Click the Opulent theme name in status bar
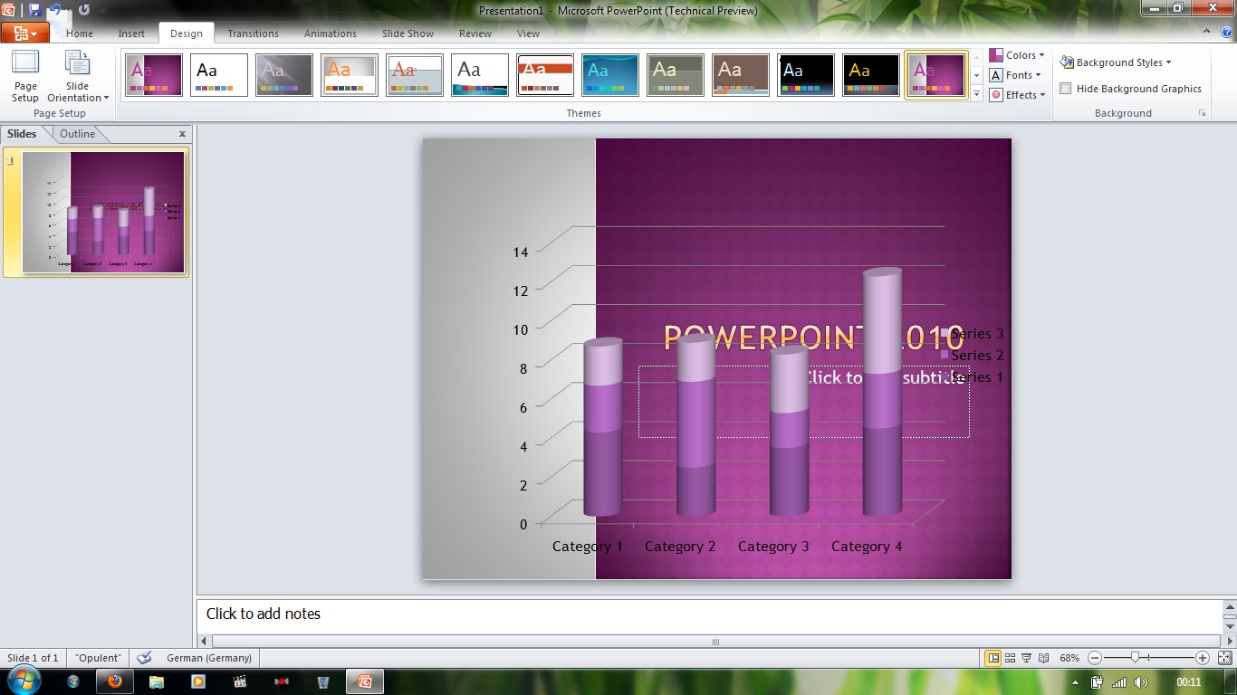This screenshot has height=695, width=1237. click(x=98, y=658)
